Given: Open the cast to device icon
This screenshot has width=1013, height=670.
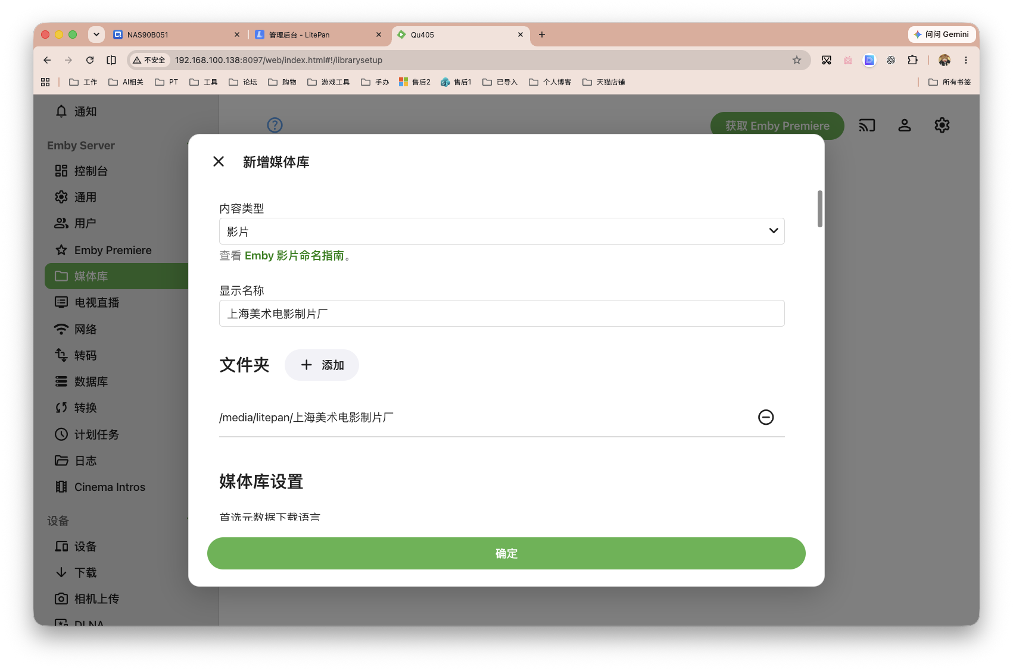Looking at the screenshot, I should 866,125.
